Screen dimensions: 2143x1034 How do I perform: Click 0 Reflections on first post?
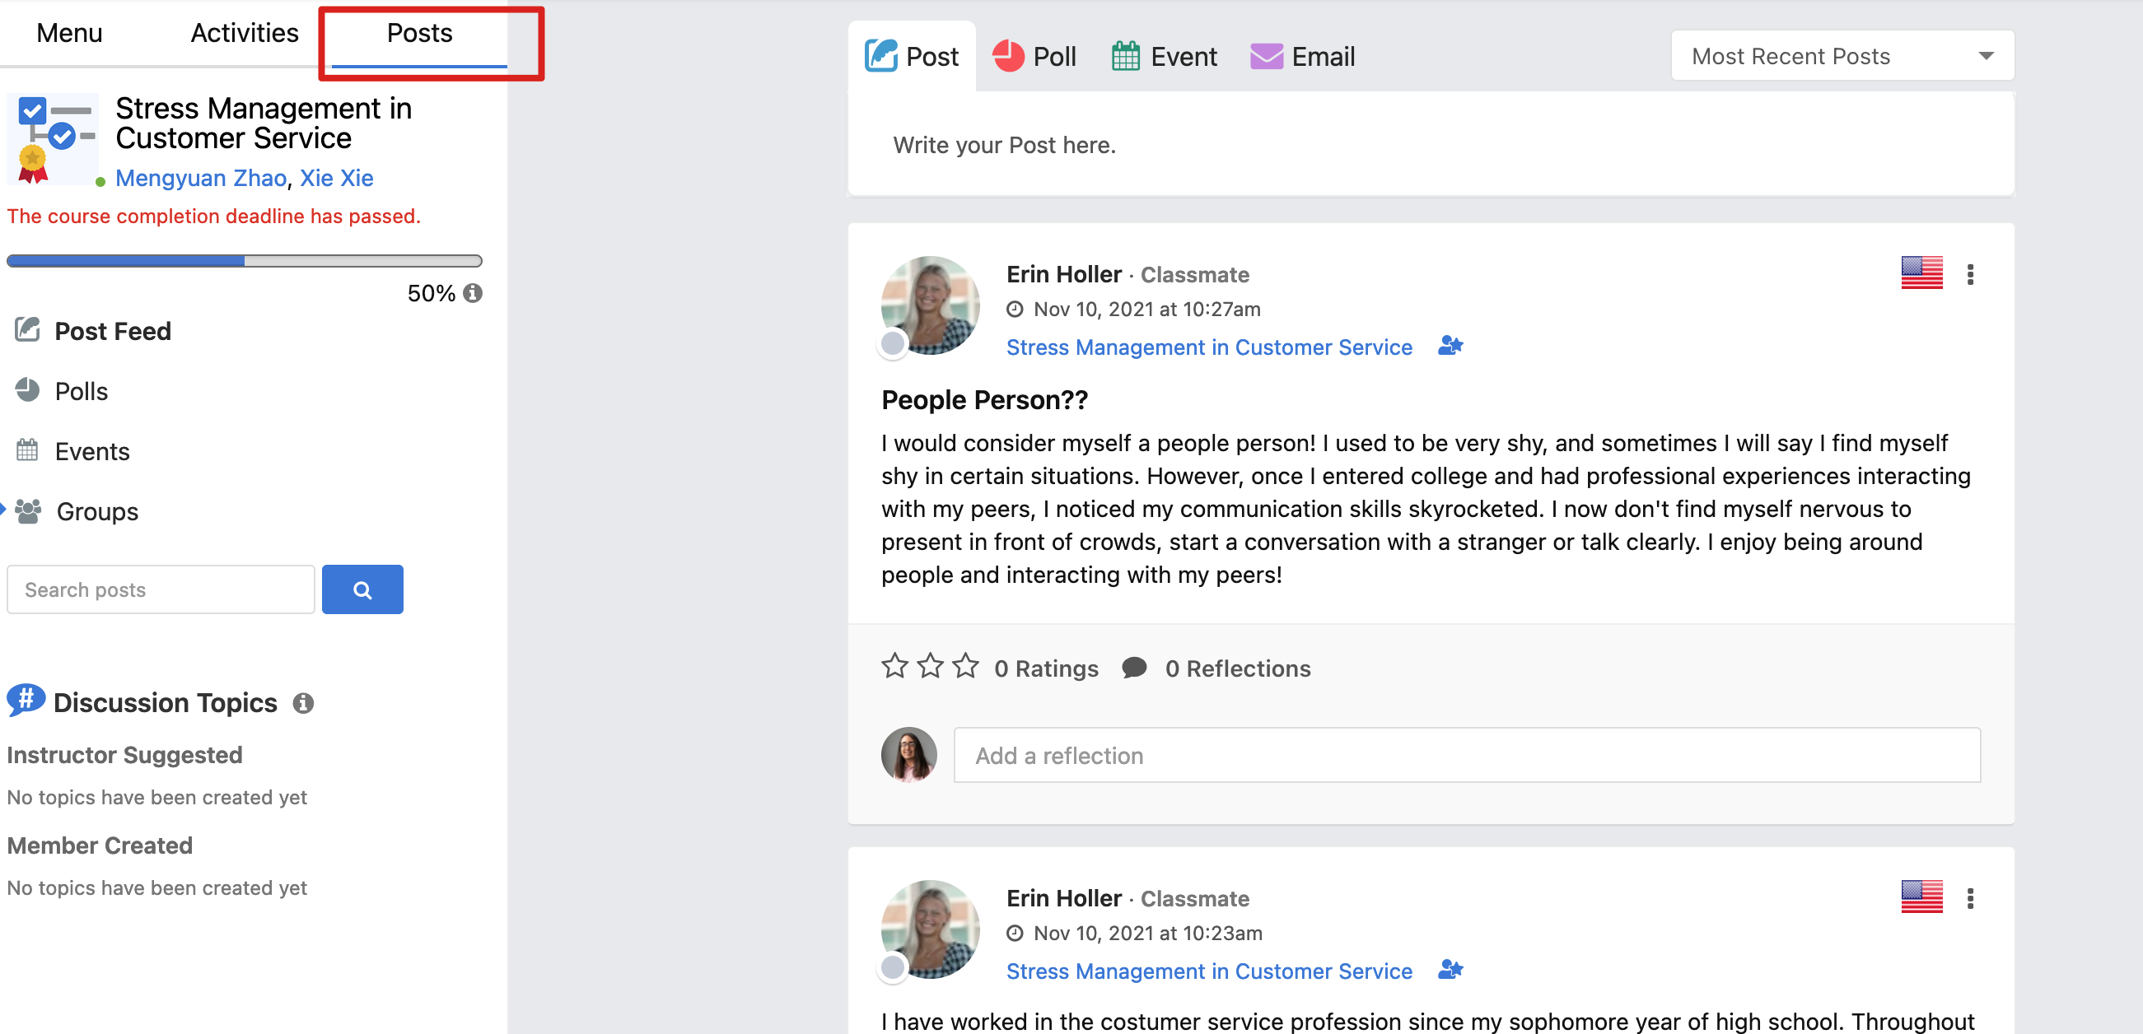coord(1237,668)
